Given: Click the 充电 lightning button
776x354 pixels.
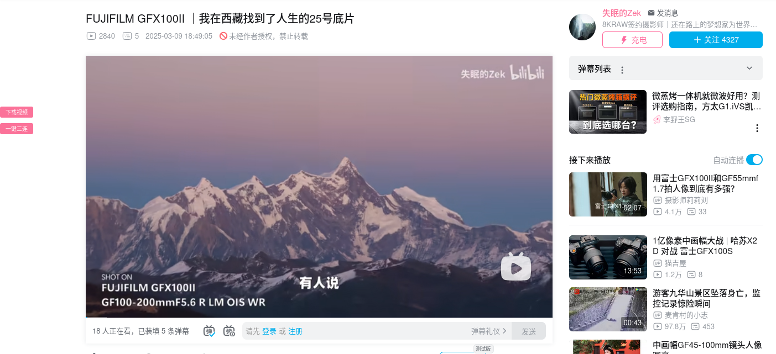Looking at the screenshot, I should coord(632,40).
